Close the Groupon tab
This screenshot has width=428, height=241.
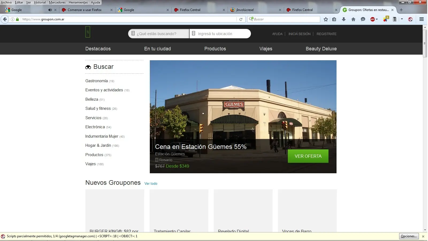click(392, 10)
